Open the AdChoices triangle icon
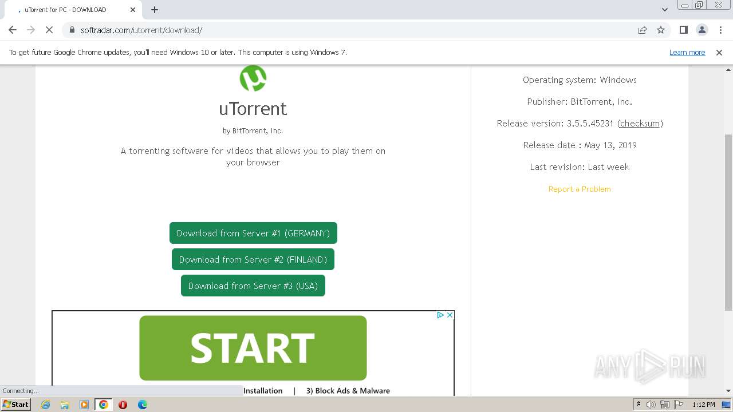Screen dimensions: 733x412 point(440,315)
